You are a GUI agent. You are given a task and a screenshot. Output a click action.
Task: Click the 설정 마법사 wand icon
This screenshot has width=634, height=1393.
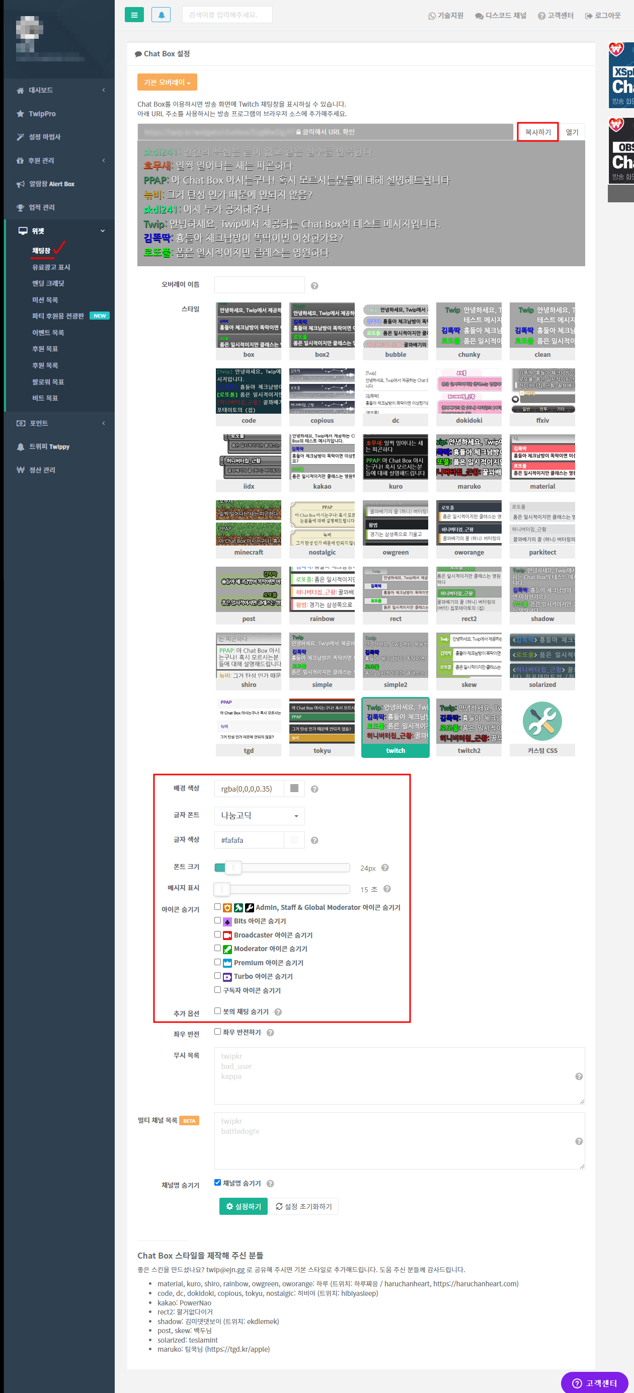[x=20, y=137]
